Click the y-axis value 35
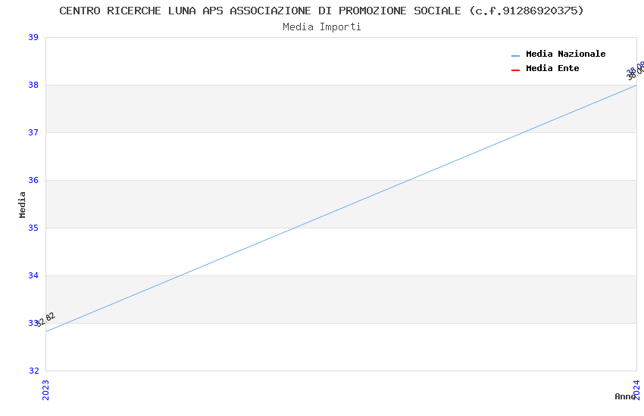The height and width of the screenshot is (416, 644). [33, 228]
